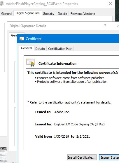Click the Adobe Inc. issued-to value
Screen dimensions: 119x163
point(62,112)
